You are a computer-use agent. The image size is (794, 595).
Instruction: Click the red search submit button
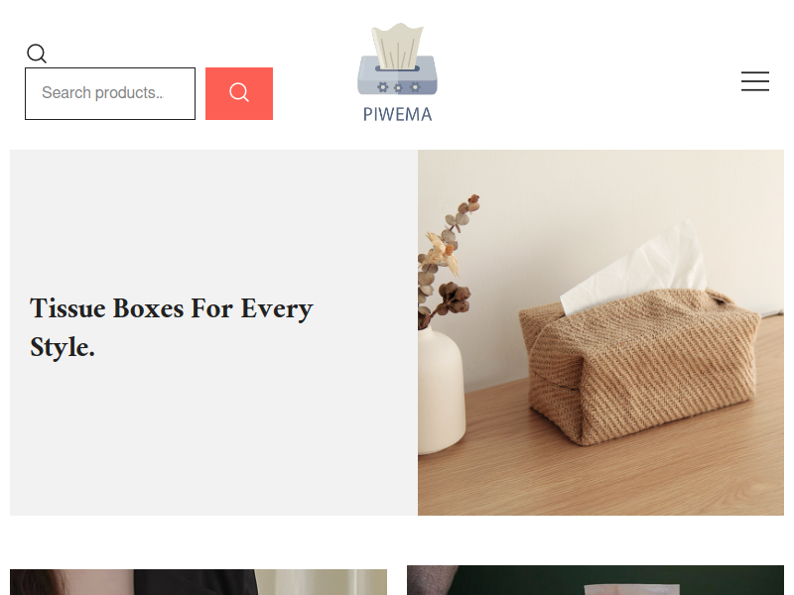[239, 93]
